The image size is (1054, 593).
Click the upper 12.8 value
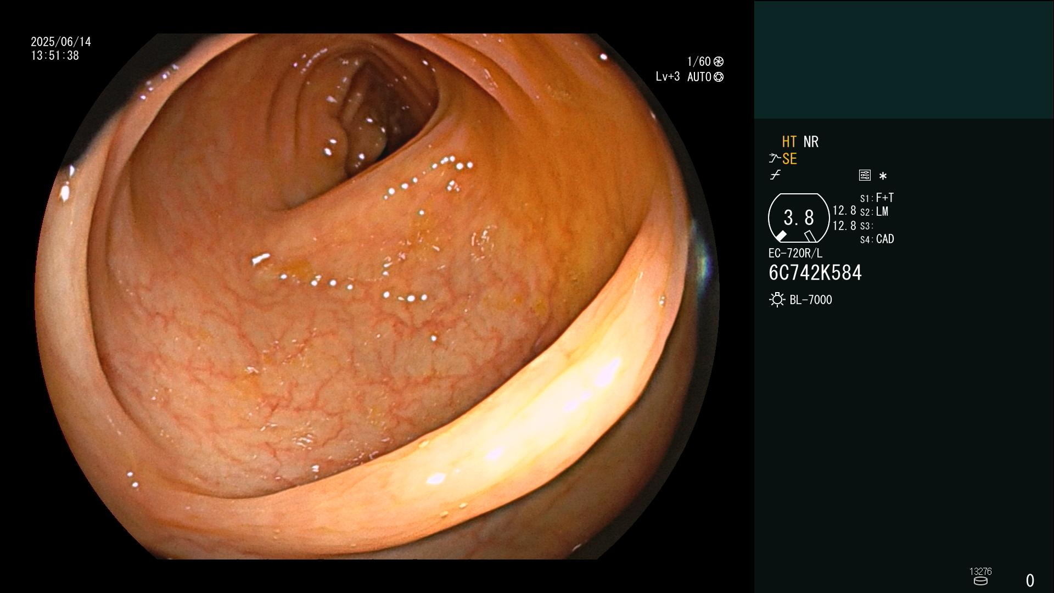point(844,210)
